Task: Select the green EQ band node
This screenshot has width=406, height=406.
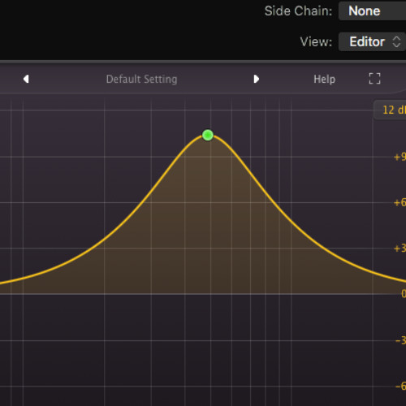Action: point(208,135)
